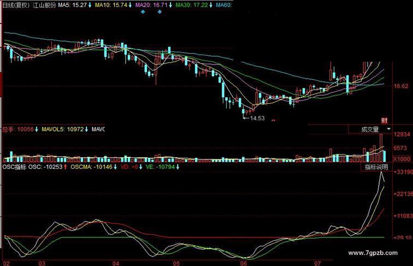Click the first blue diamond marker
The width and height of the screenshot is (413, 266).
(143, 11)
